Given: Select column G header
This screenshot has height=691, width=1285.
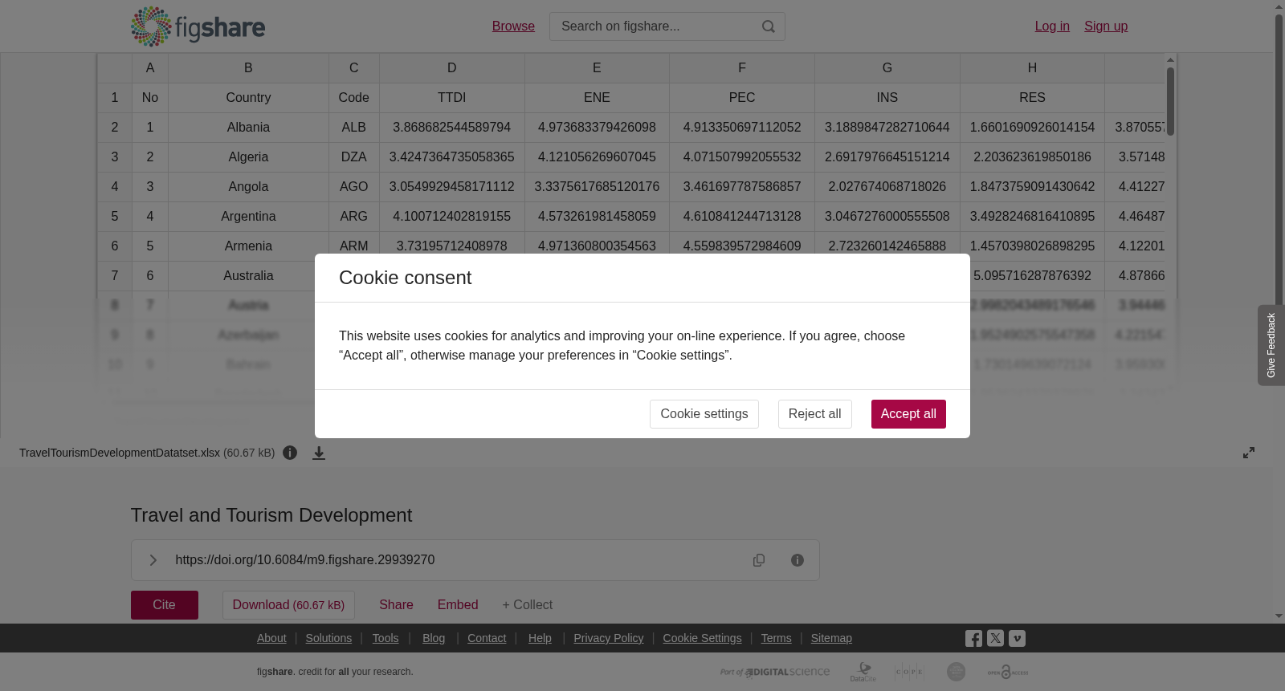Looking at the screenshot, I should pos(887,68).
